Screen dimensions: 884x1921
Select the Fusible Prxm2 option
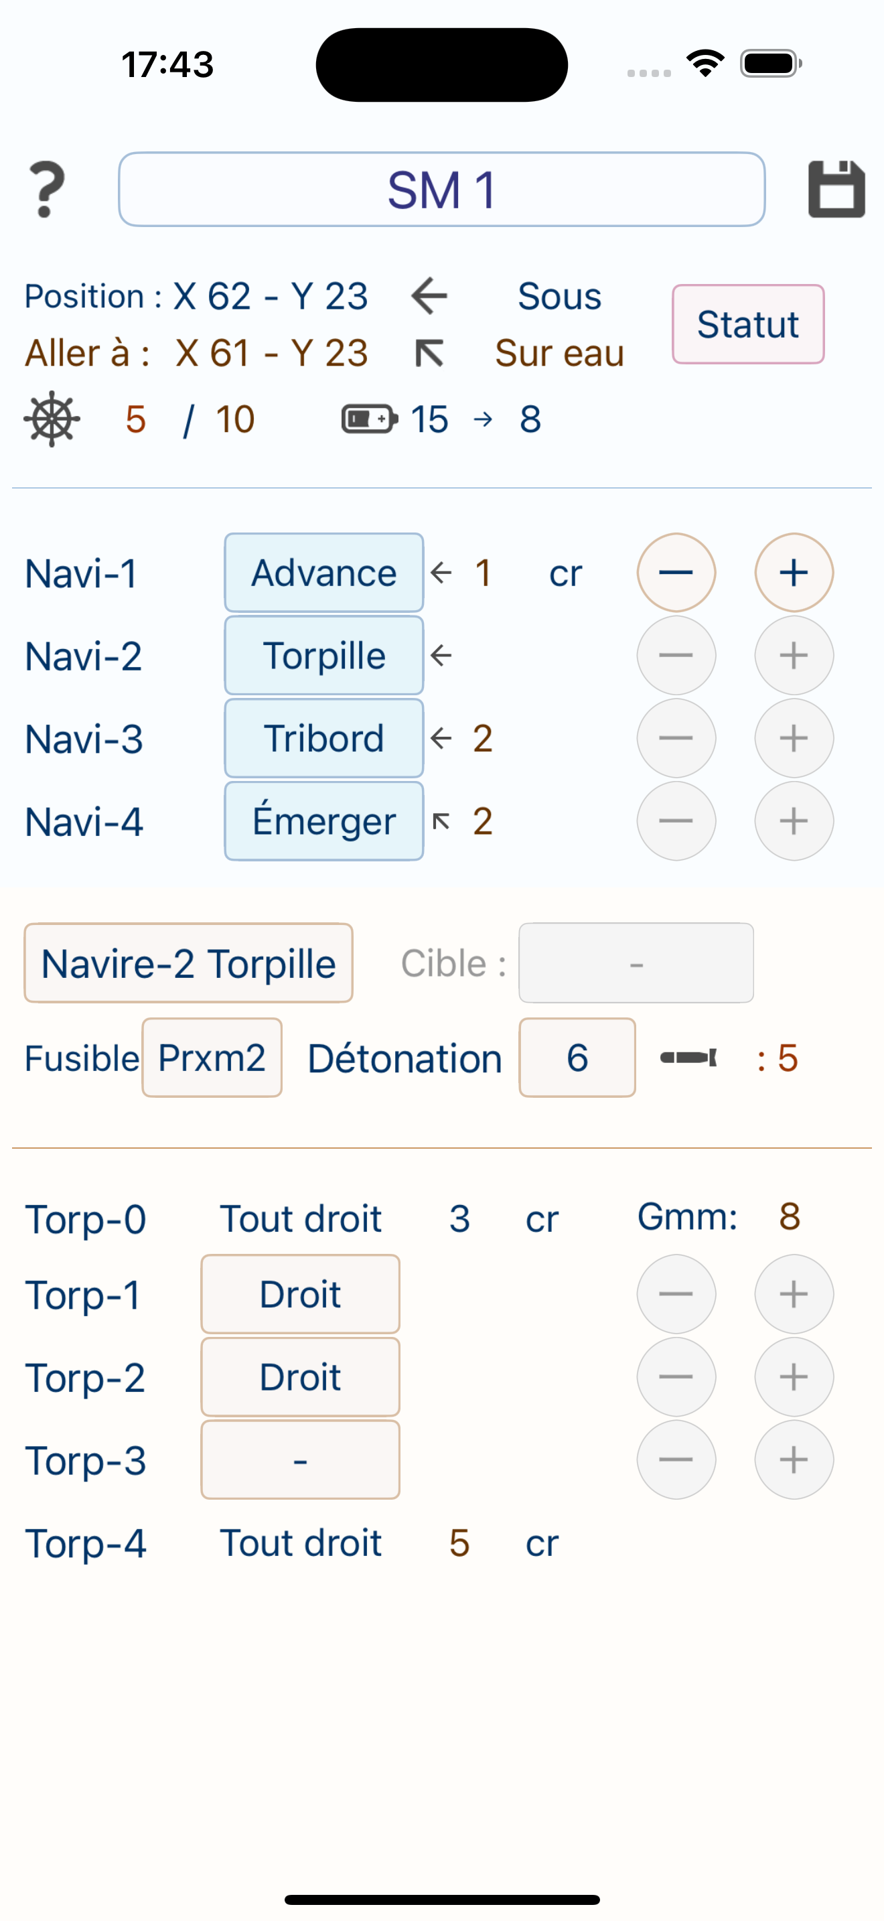coord(212,1058)
